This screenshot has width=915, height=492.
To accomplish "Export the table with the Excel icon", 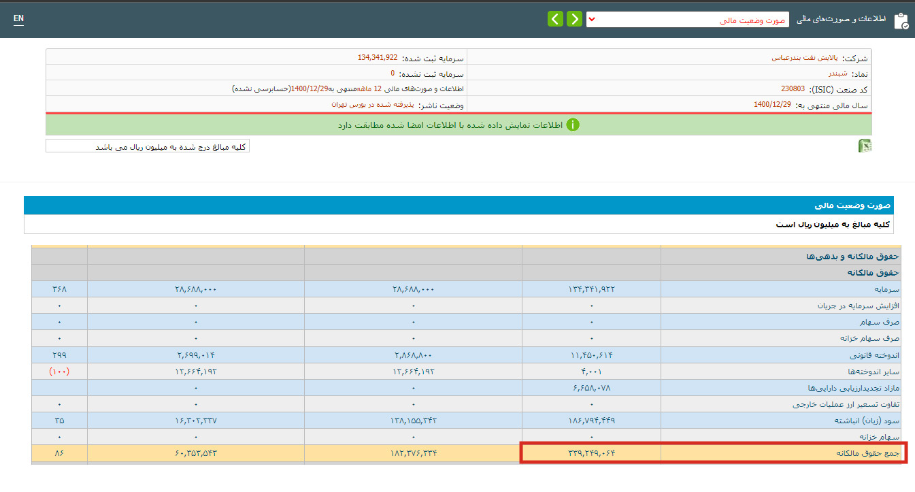I will [865, 146].
